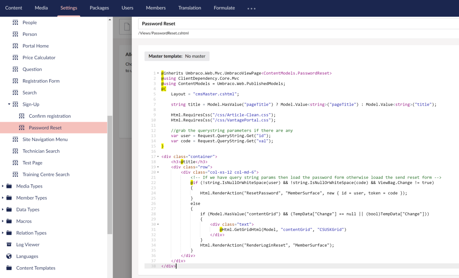Image resolution: width=459 pixels, height=278 pixels.
Task: Click the Question document type icon
Action: click(16, 69)
